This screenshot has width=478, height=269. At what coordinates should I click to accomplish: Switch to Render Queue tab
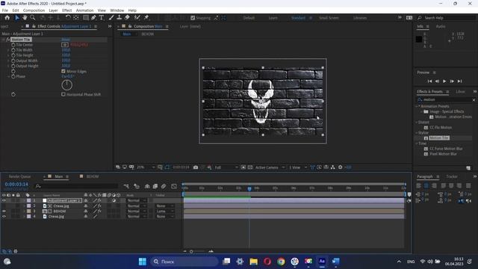click(20, 176)
